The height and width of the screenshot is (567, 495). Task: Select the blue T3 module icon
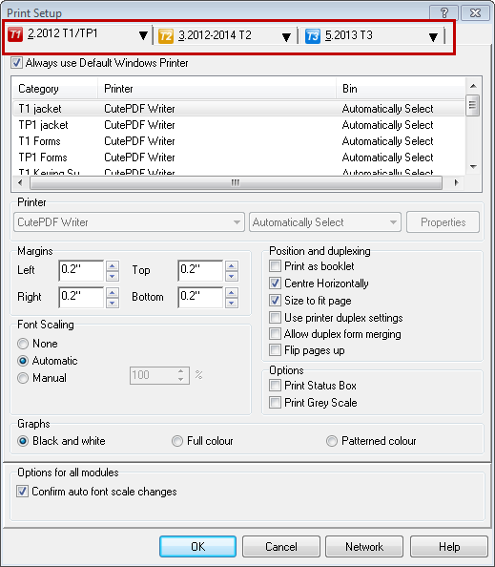313,36
